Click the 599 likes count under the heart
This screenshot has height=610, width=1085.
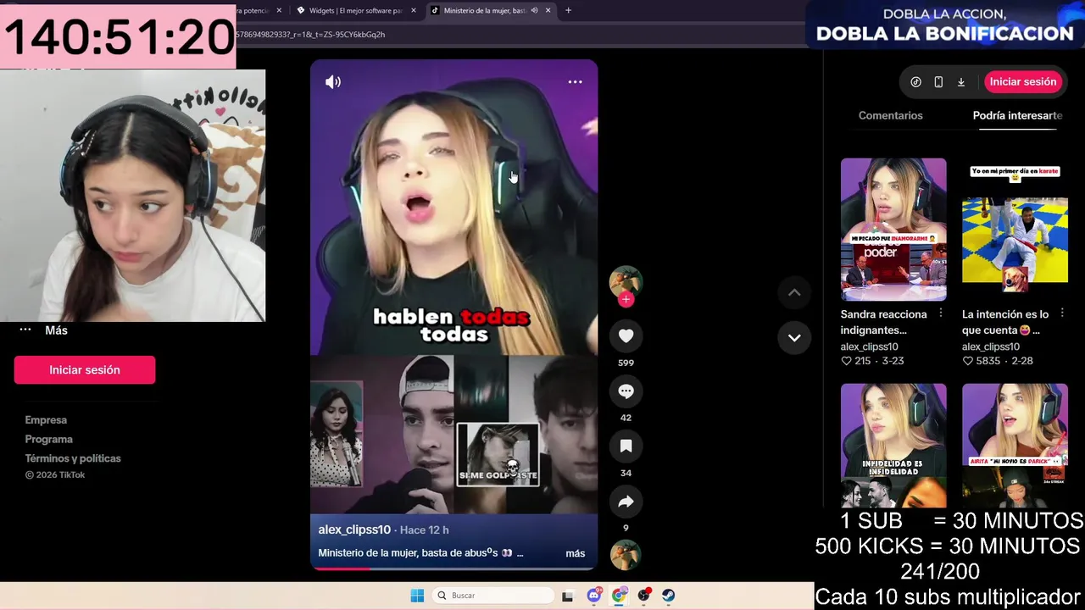626,363
